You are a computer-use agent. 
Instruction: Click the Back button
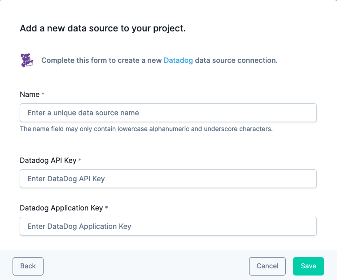28,266
